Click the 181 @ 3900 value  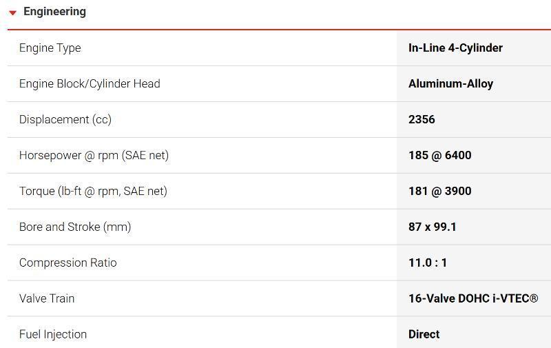(x=439, y=192)
